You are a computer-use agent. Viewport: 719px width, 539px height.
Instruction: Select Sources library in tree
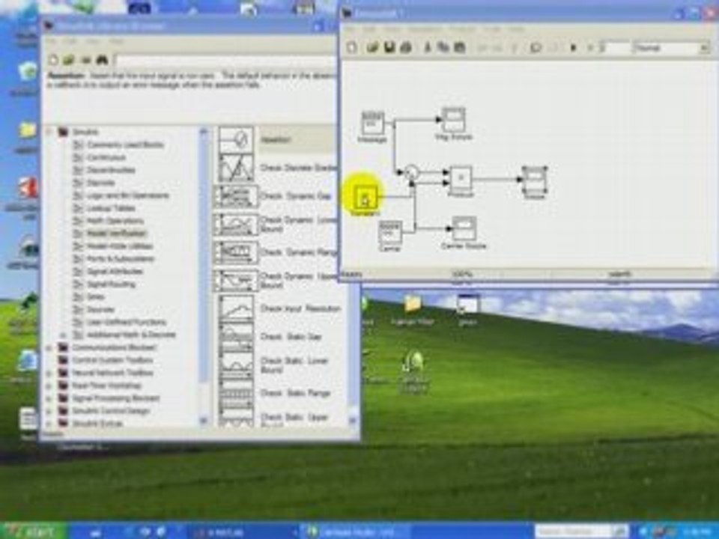click(100, 310)
